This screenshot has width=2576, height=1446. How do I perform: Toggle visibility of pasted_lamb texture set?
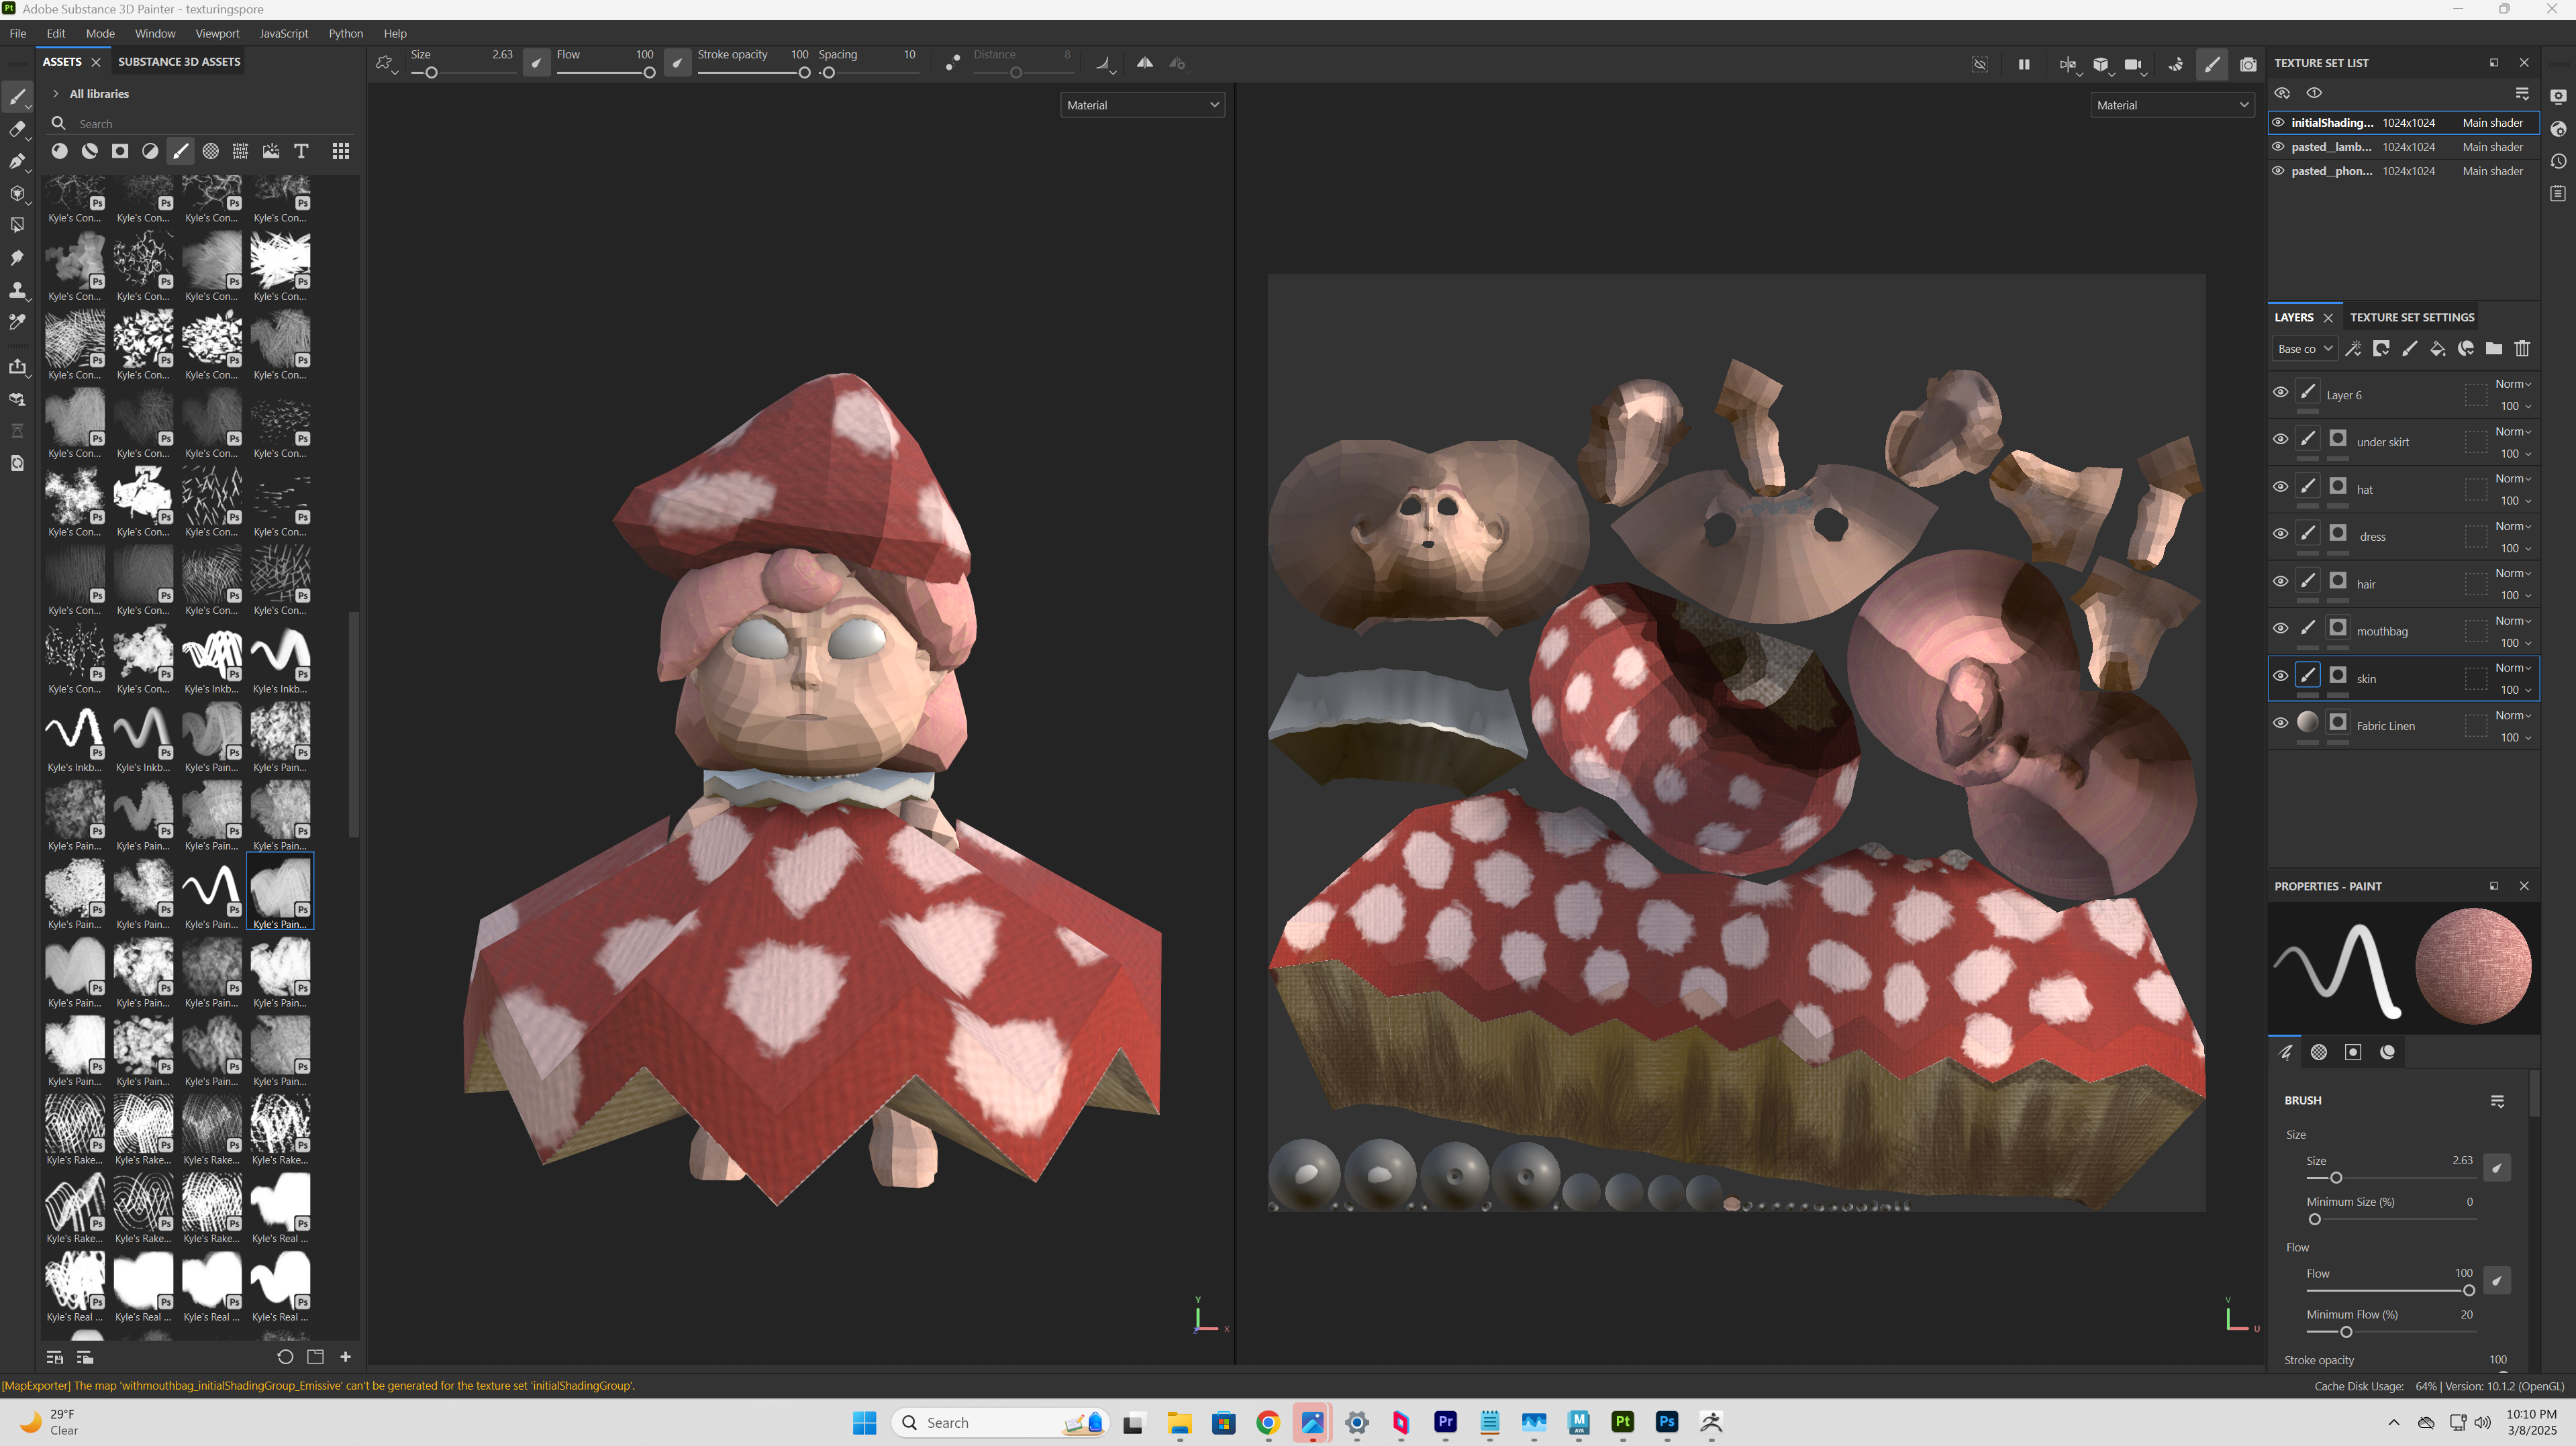[x=2278, y=147]
